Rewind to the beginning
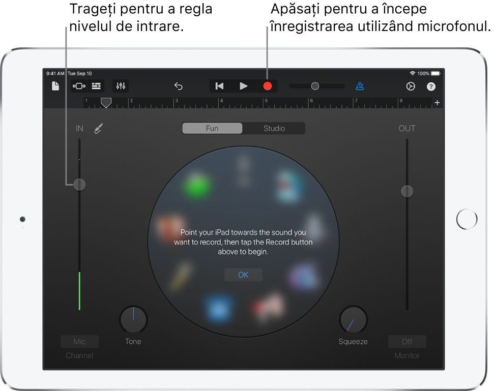 click(x=219, y=86)
